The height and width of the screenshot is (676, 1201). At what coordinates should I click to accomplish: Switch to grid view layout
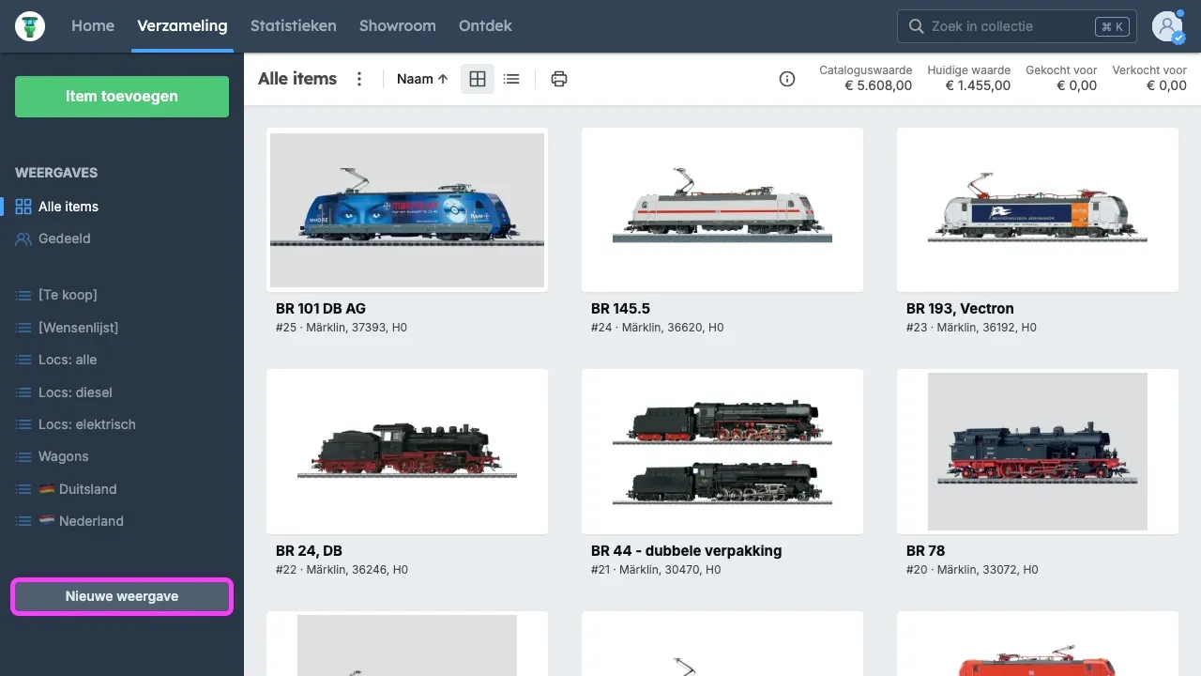pyautogui.click(x=478, y=79)
